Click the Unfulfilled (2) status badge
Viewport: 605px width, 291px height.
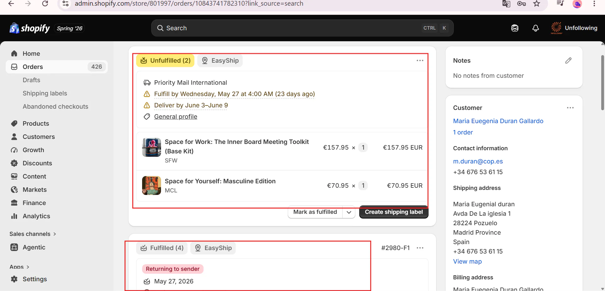point(165,60)
